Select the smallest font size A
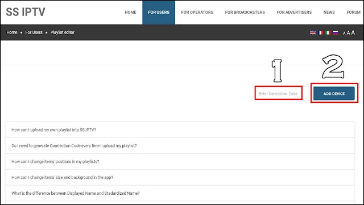 (x=344, y=34)
